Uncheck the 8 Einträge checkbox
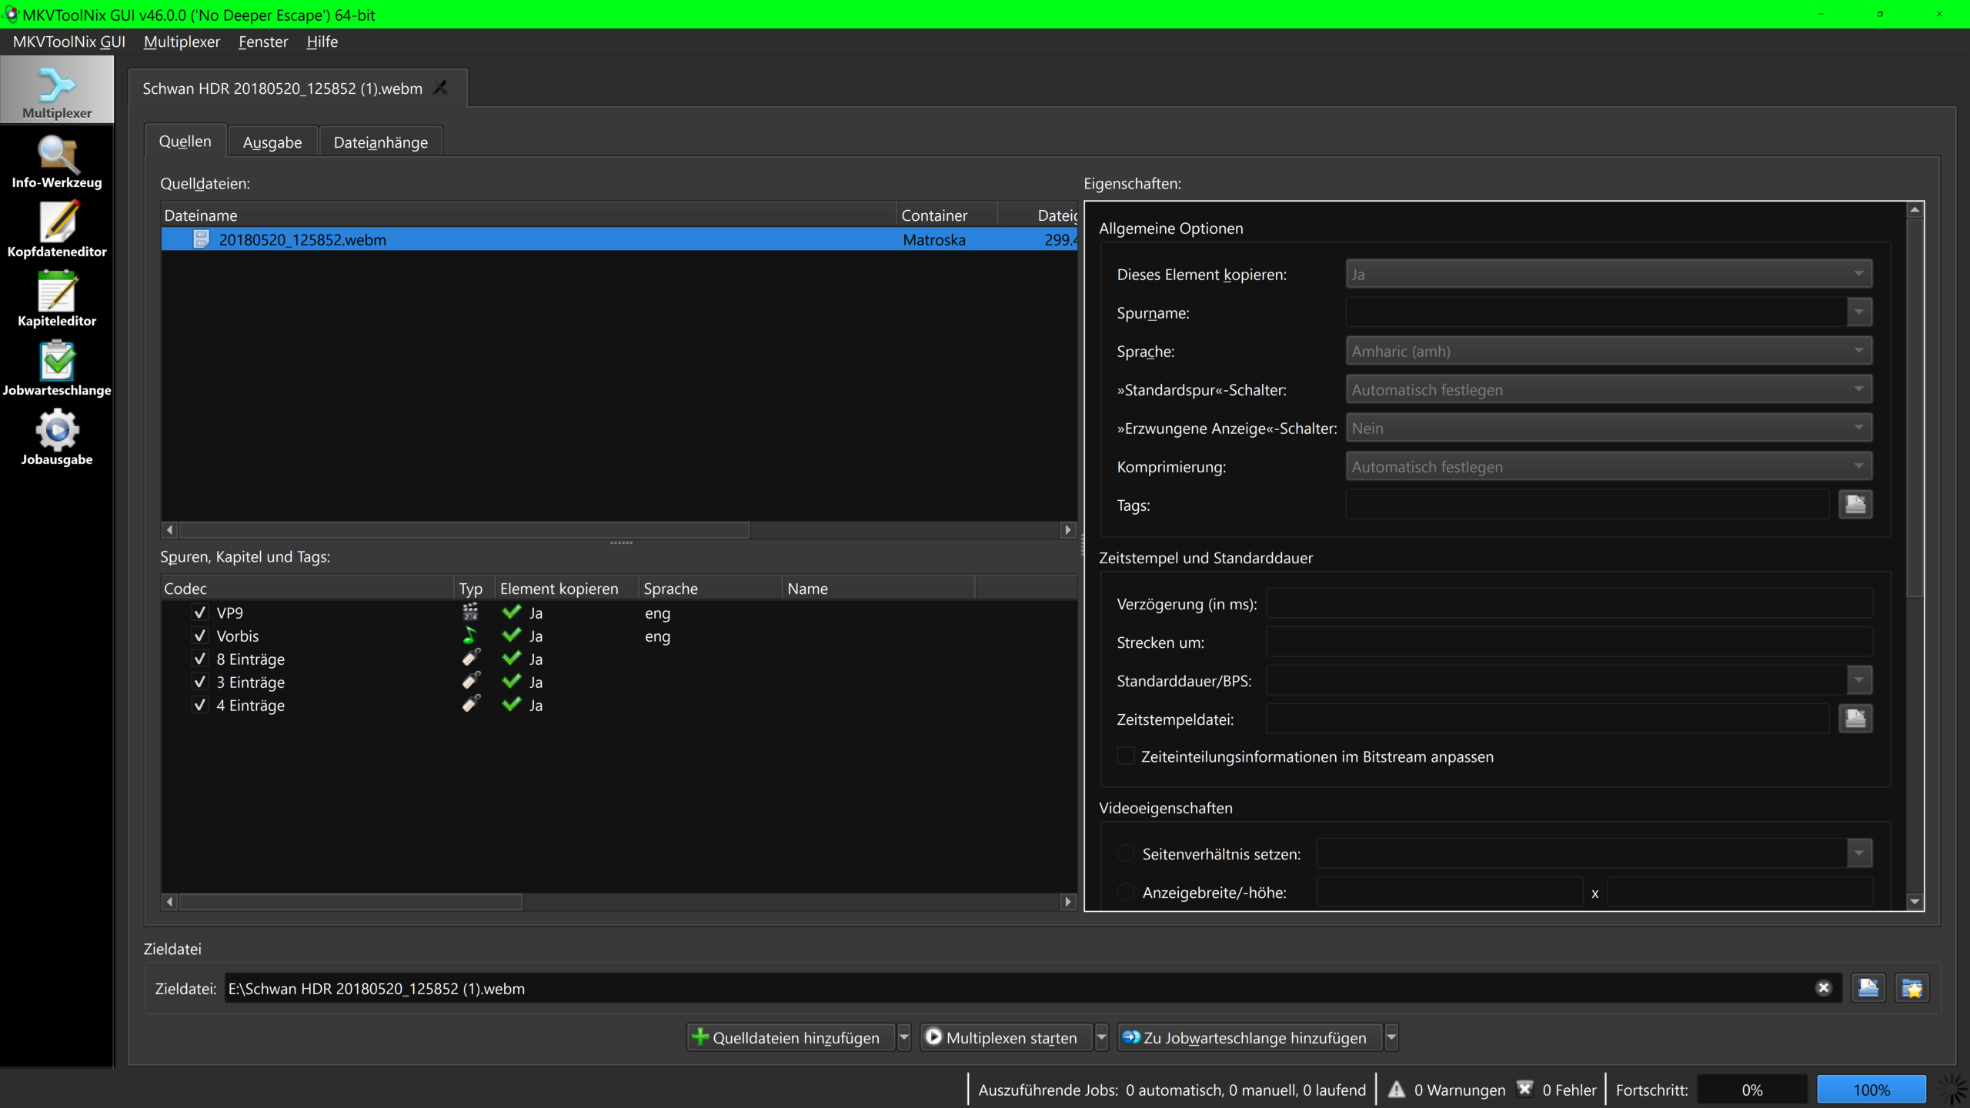 point(200,659)
